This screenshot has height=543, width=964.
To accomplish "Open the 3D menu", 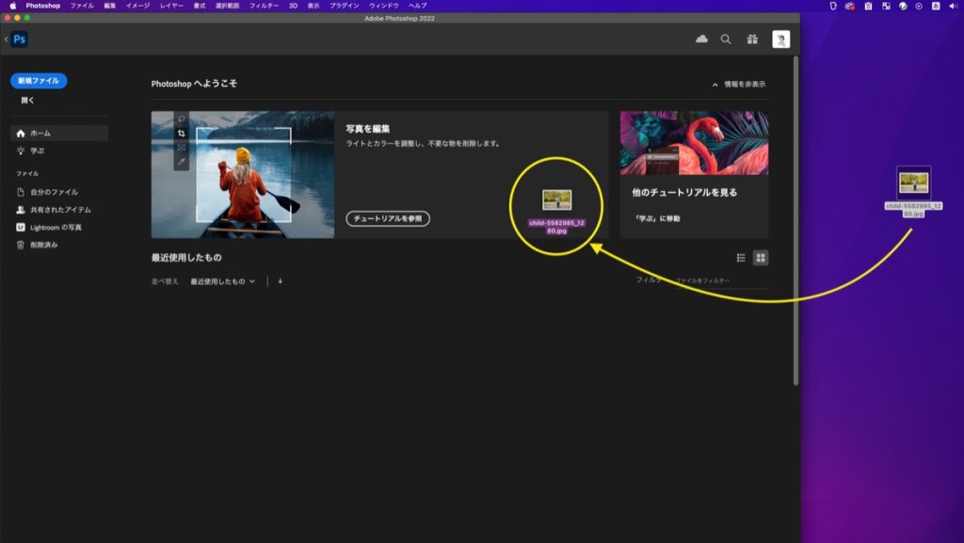I will click(x=294, y=6).
